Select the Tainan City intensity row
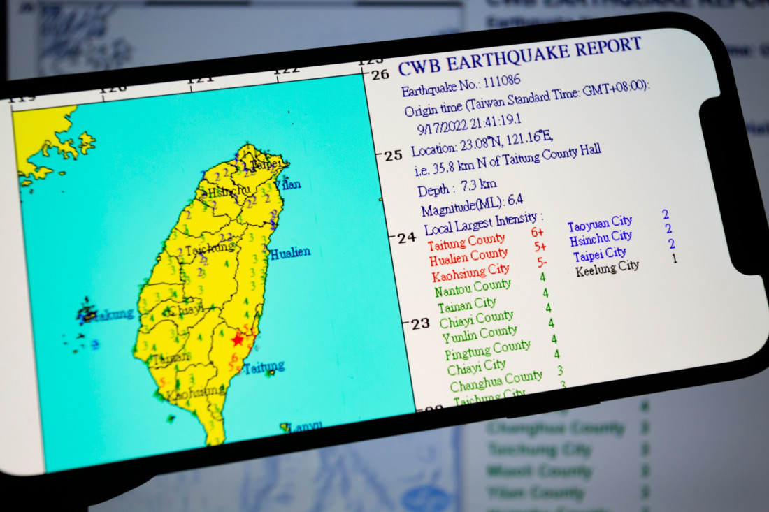The image size is (769, 512). pos(494,302)
